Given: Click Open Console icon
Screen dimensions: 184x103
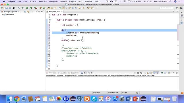Looking at the screenshot, I should pyautogui.click(x=169, y=73).
